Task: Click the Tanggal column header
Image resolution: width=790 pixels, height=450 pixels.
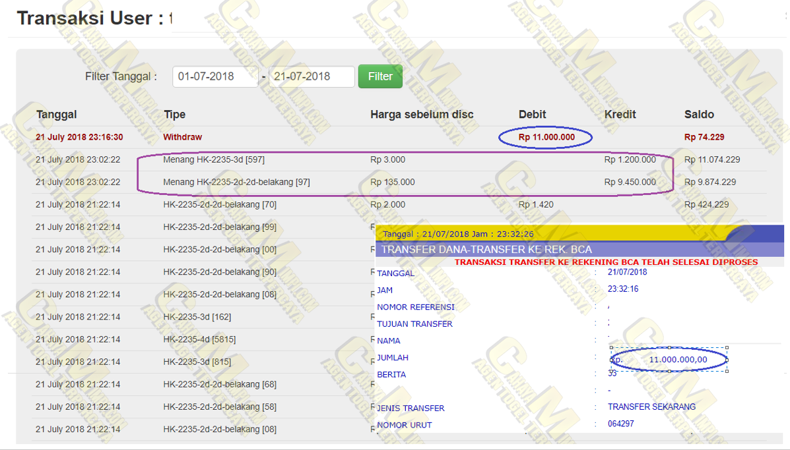Action: click(x=57, y=115)
